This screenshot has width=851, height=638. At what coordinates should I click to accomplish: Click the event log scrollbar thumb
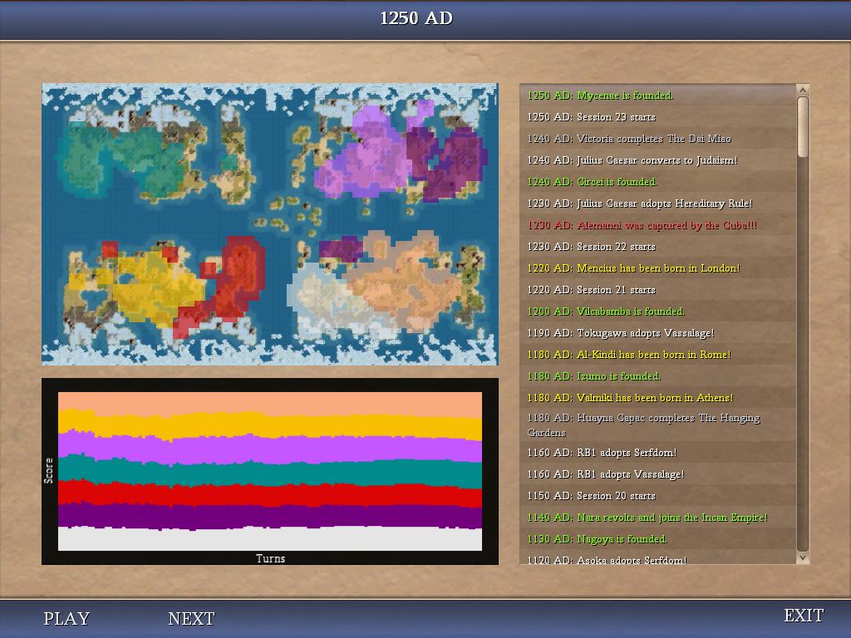pos(803,127)
